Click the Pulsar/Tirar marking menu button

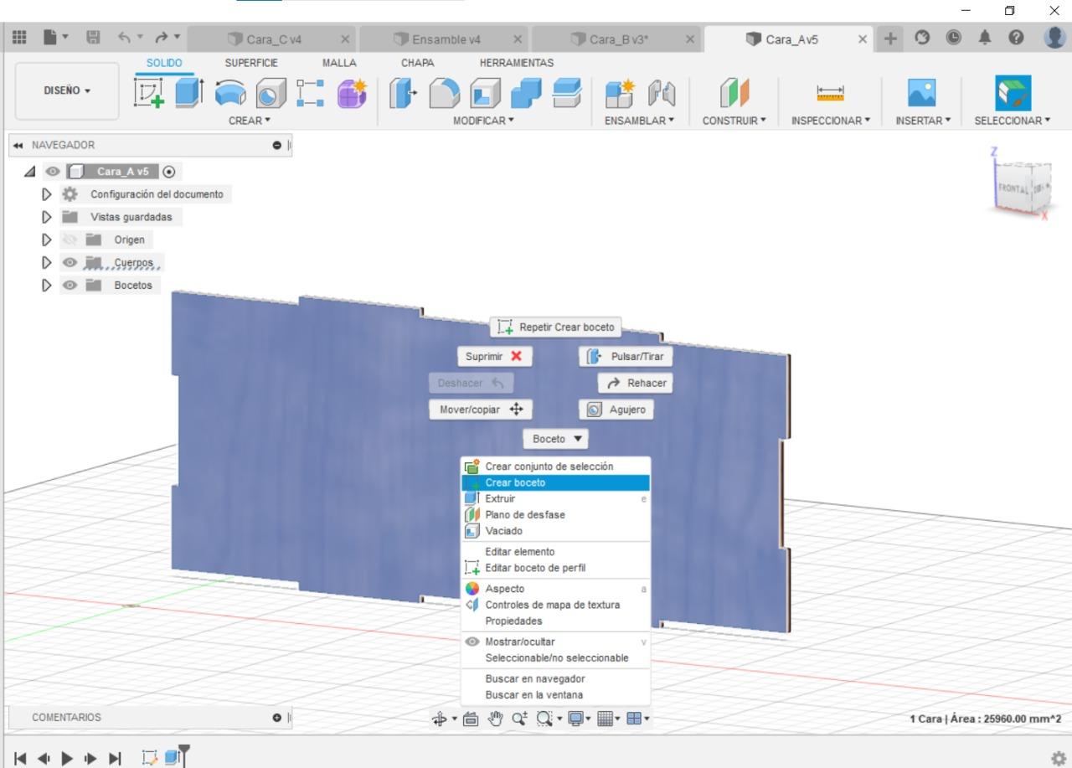point(626,356)
